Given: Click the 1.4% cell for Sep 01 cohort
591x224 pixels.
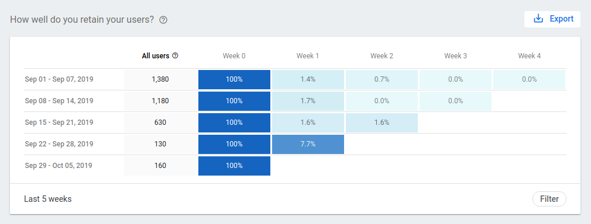Looking at the screenshot, I should tap(308, 80).
